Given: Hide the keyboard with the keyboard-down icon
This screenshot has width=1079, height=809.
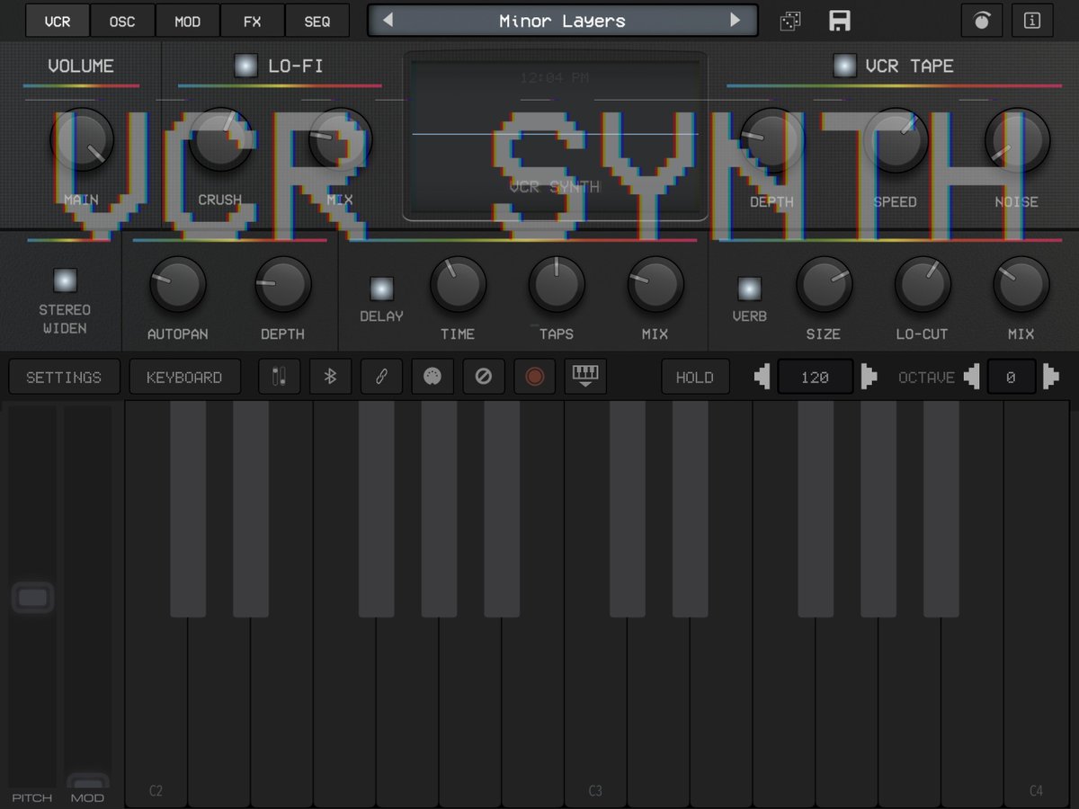Looking at the screenshot, I should [x=585, y=378].
